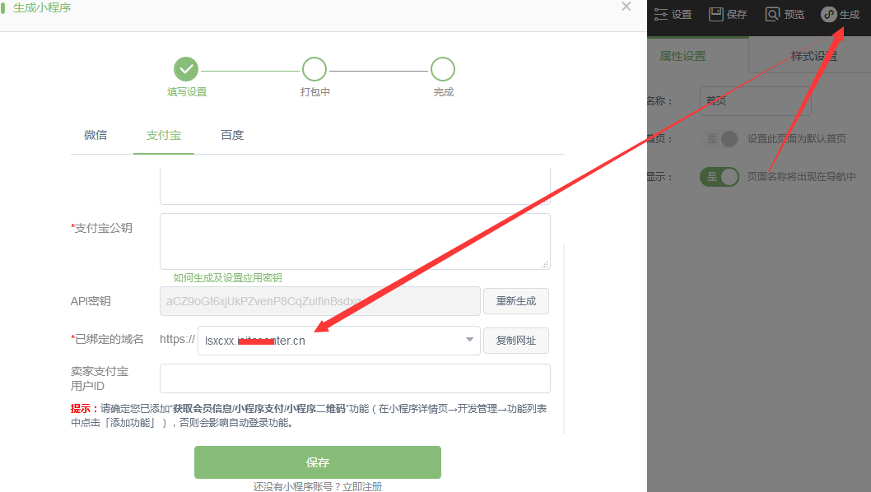
Task: Switch to the 百度 tab
Action: click(232, 135)
